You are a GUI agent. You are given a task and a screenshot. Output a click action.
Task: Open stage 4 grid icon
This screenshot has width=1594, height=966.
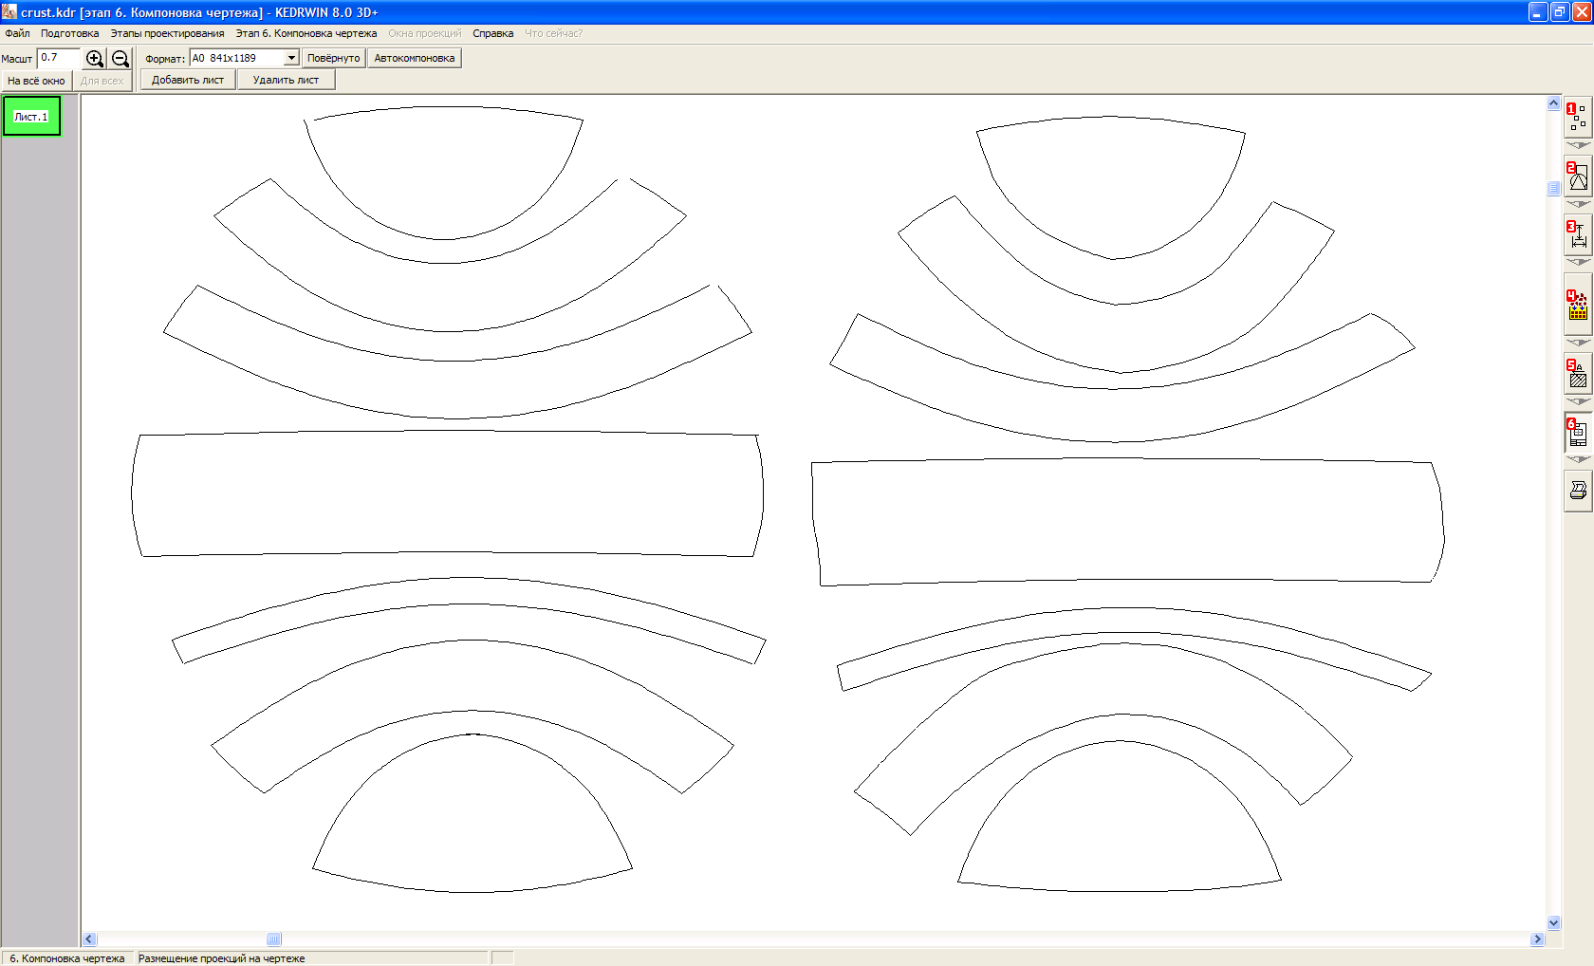(1578, 306)
